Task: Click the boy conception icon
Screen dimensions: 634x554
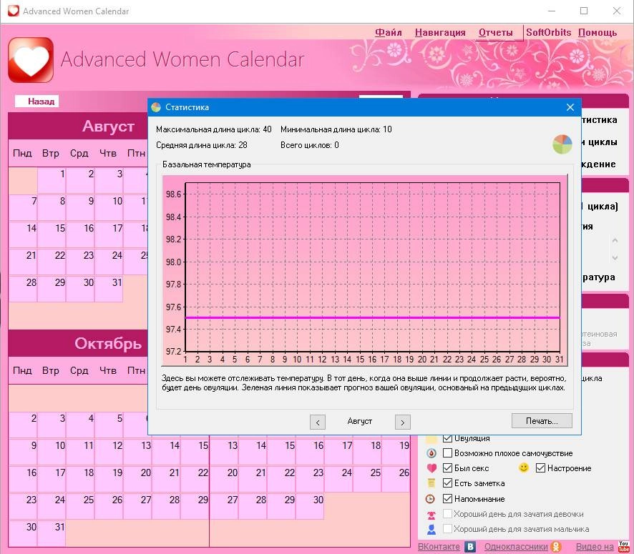Action: coord(431,530)
